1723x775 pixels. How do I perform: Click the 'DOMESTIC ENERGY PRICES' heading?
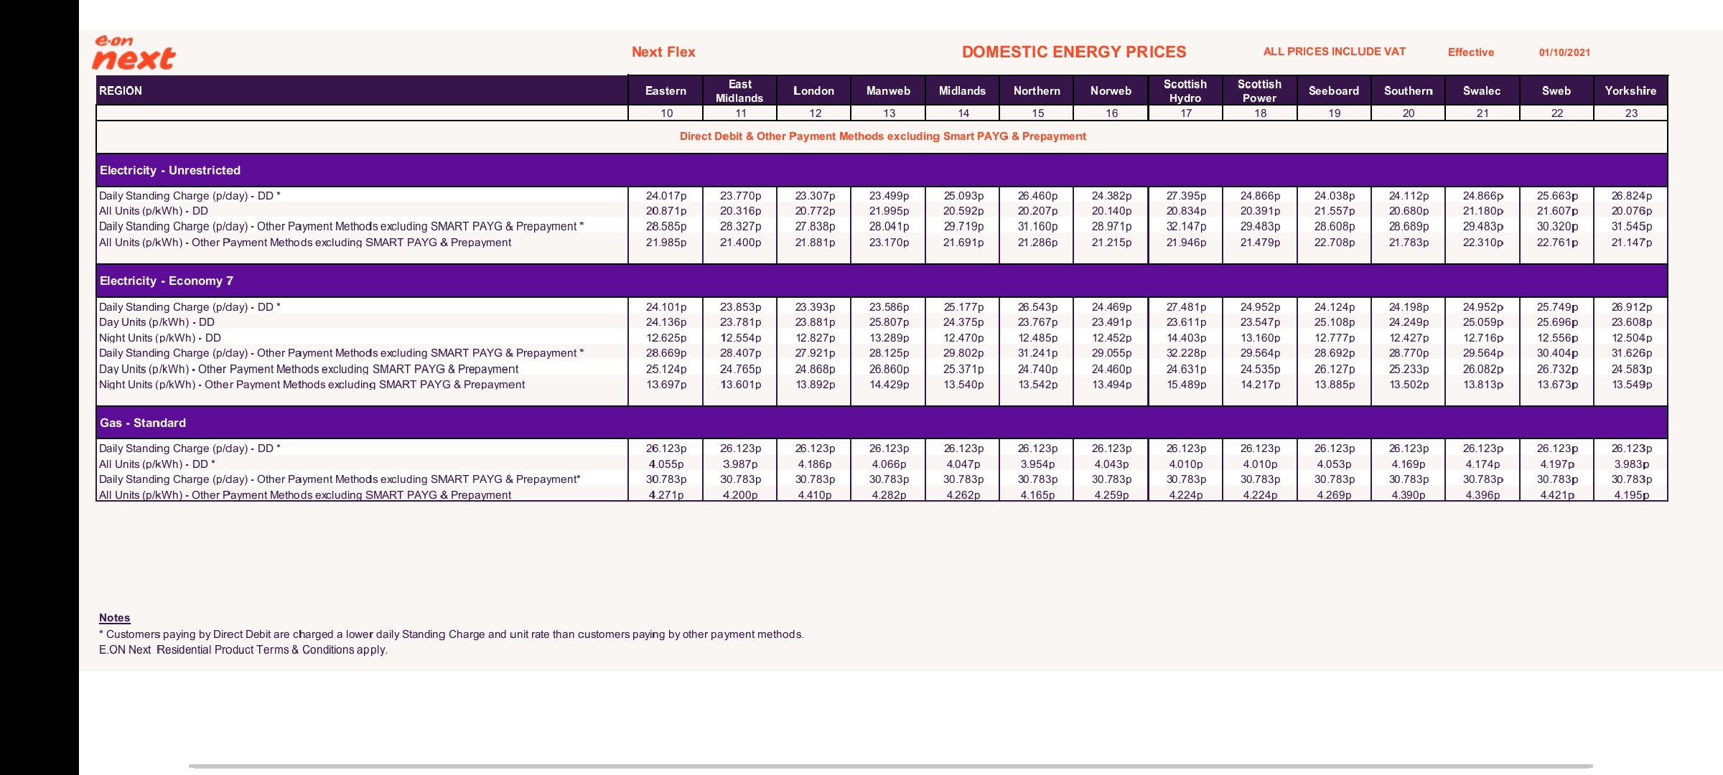(1074, 52)
